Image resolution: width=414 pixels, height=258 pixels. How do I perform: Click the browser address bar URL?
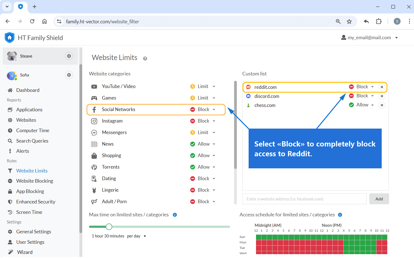(x=102, y=21)
